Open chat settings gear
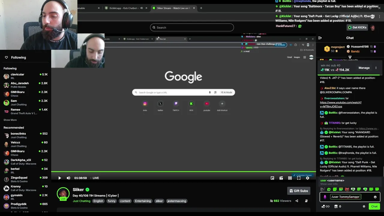This screenshot has height=216, width=384. tap(364, 206)
